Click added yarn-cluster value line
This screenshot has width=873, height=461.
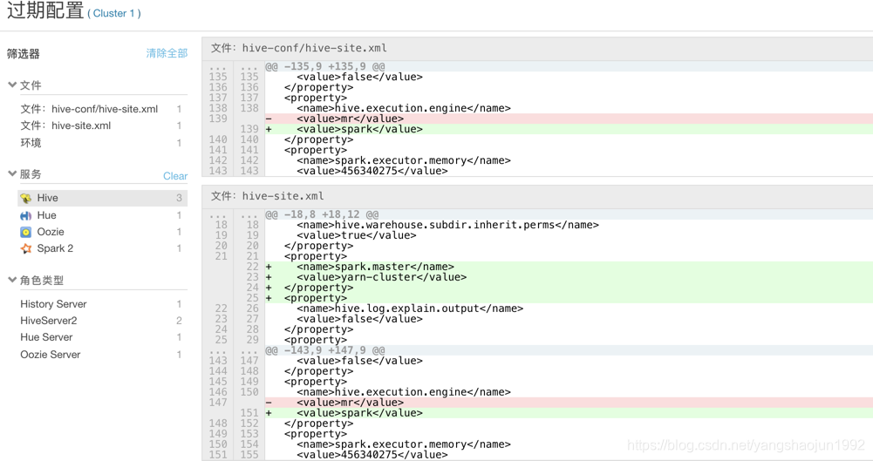569,277
